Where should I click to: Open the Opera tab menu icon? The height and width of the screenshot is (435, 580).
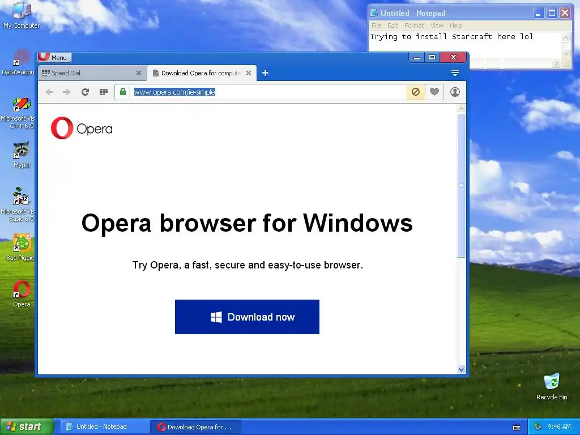455,73
